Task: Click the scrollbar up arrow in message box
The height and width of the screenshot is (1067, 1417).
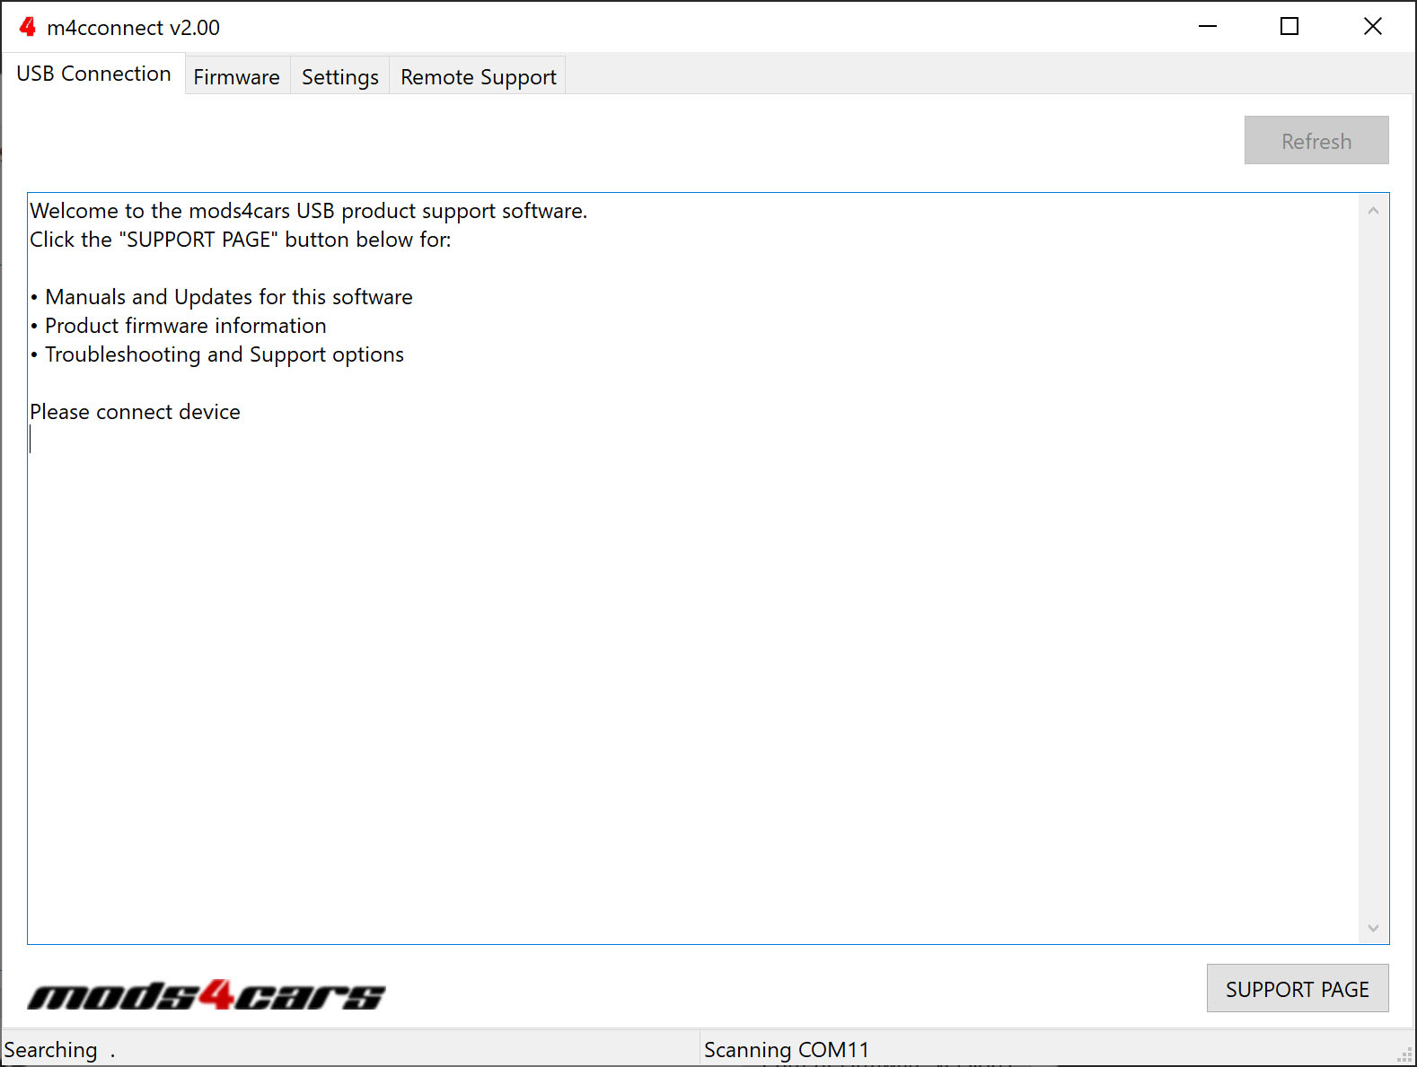Action: [1373, 211]
